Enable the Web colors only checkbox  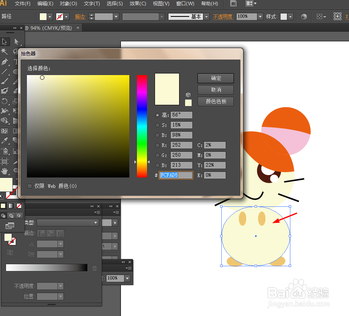(x=30, y=186)
